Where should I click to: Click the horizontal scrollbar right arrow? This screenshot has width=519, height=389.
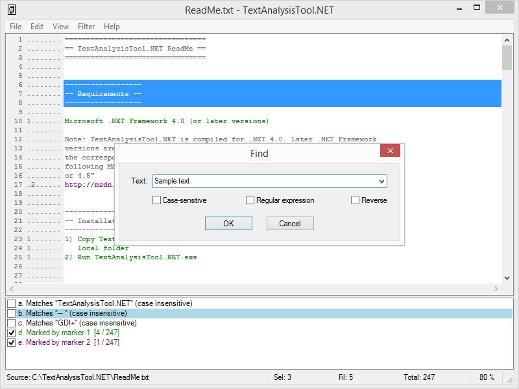[496, 289]
